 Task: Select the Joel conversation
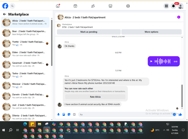(x=25, y=106)
